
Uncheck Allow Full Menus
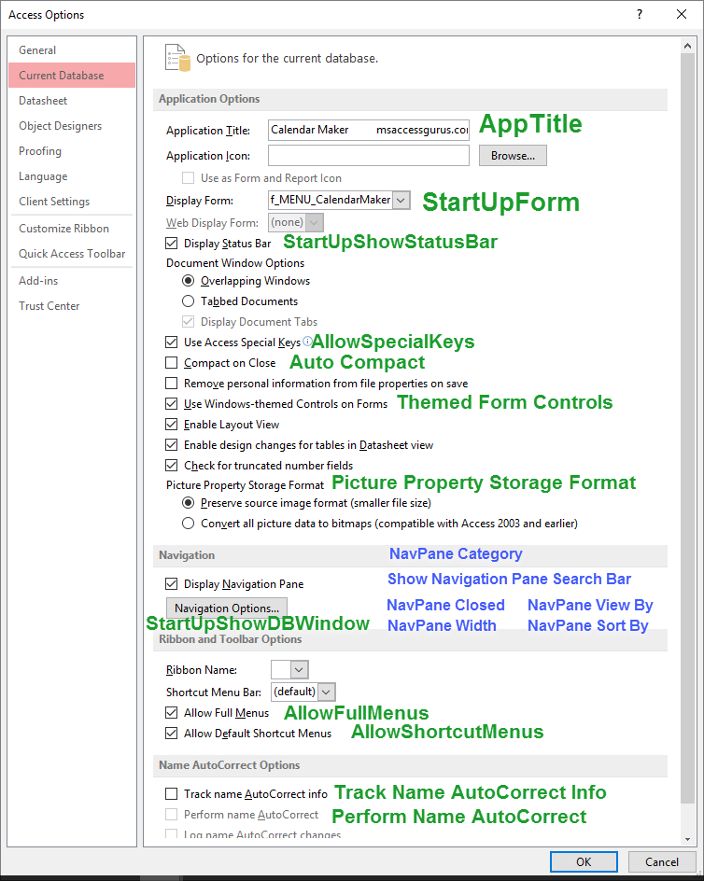click(x=172, y=712)
